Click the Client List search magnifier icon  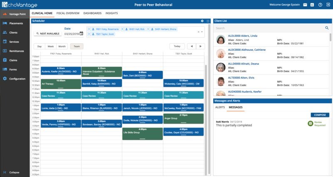(327, 28)
